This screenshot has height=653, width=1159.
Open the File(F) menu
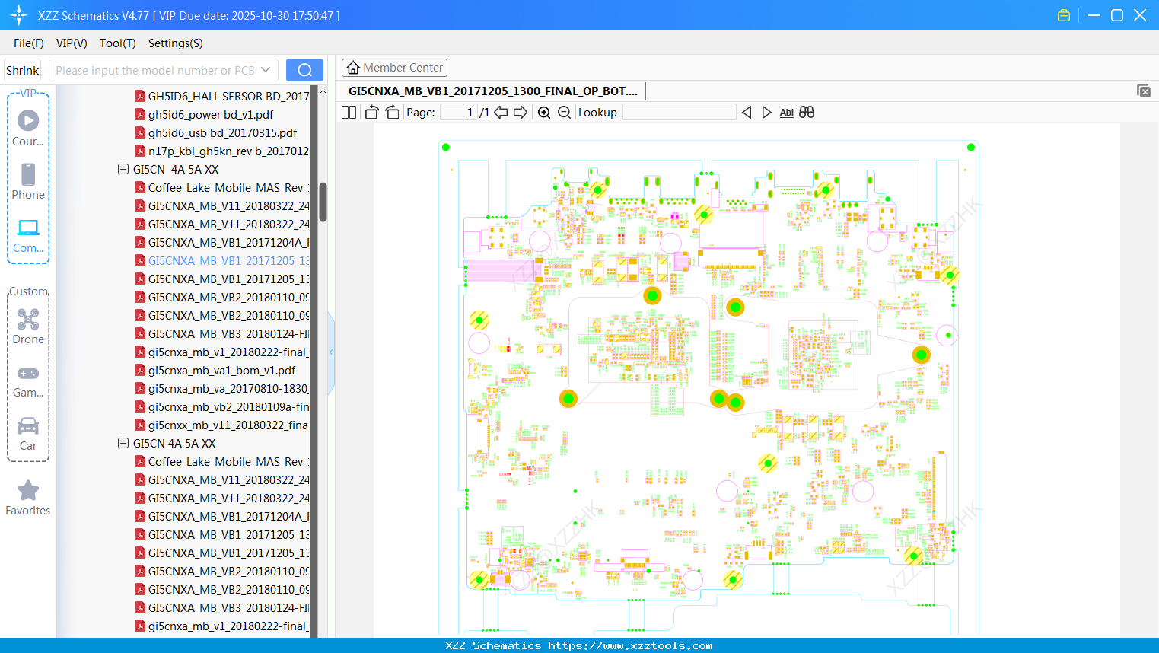(x=29, y=43)
